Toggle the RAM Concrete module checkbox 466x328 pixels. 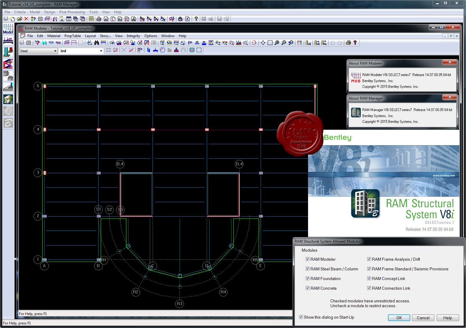click(x=307, y=288)
